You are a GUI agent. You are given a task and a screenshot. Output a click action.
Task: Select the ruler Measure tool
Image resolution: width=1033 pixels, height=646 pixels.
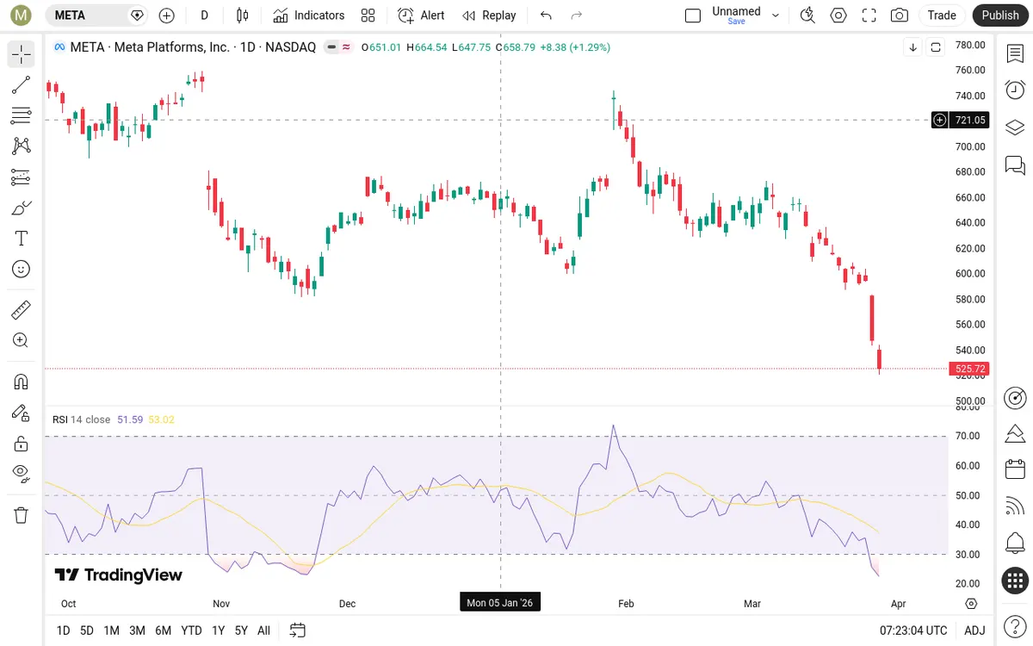pos(22,309)
